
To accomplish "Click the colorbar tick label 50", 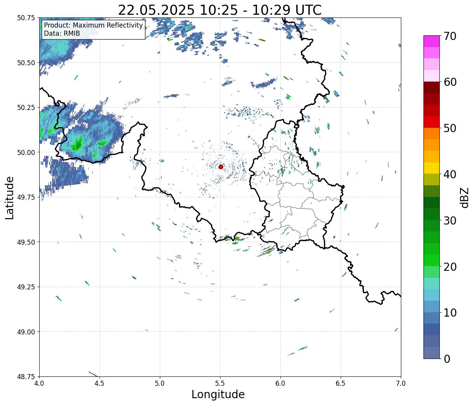I will pyautogui.click(x=450, y=128).
